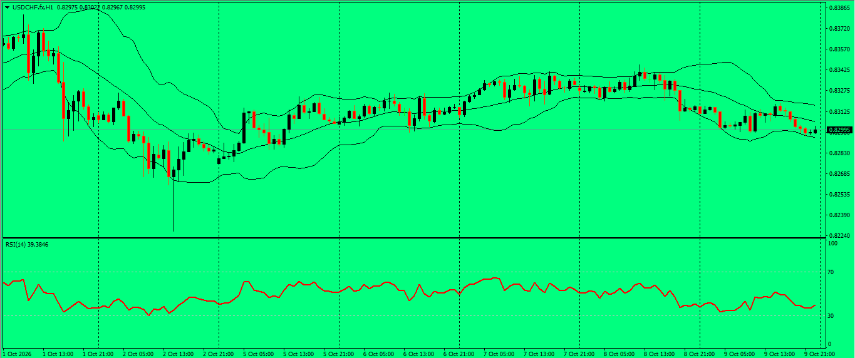Click the 0.82685 price axis label
This screenshot has height=358, width=855.
tap(839, 173)
